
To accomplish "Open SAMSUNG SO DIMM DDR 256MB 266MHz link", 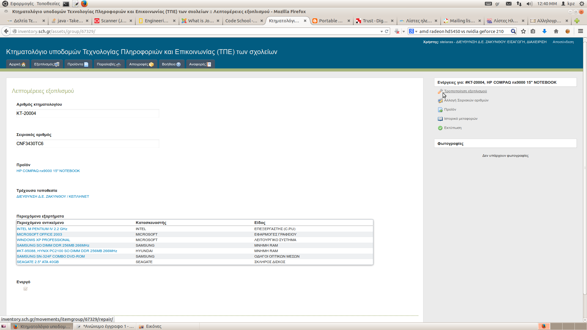I will pyautogui.click(x=53, y=245).
